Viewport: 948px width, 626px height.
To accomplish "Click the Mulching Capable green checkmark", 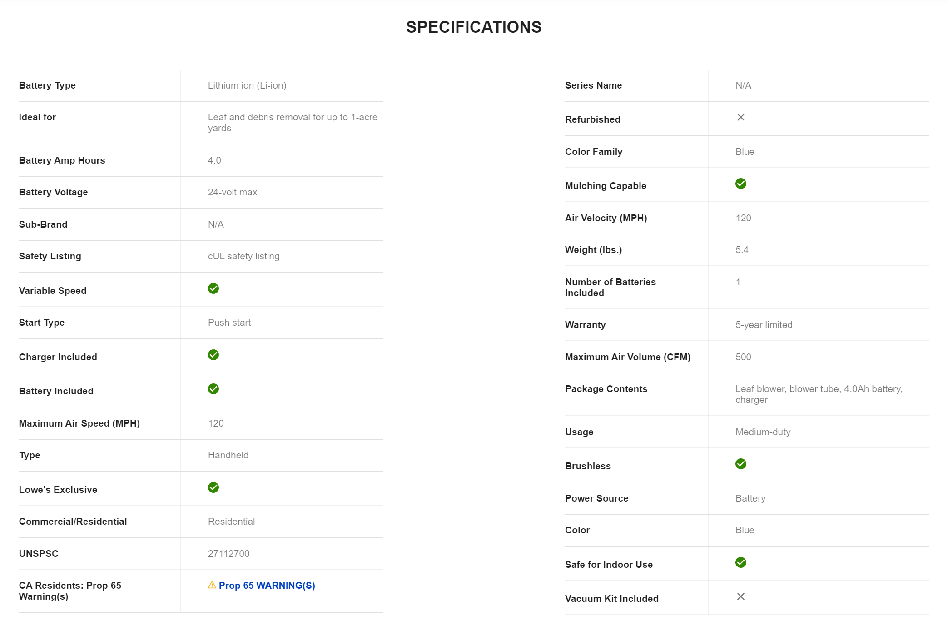I will pos(741,184).
